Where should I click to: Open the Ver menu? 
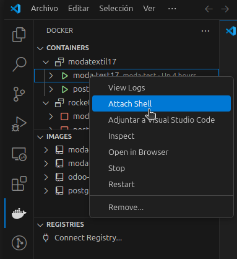[149, 9]
